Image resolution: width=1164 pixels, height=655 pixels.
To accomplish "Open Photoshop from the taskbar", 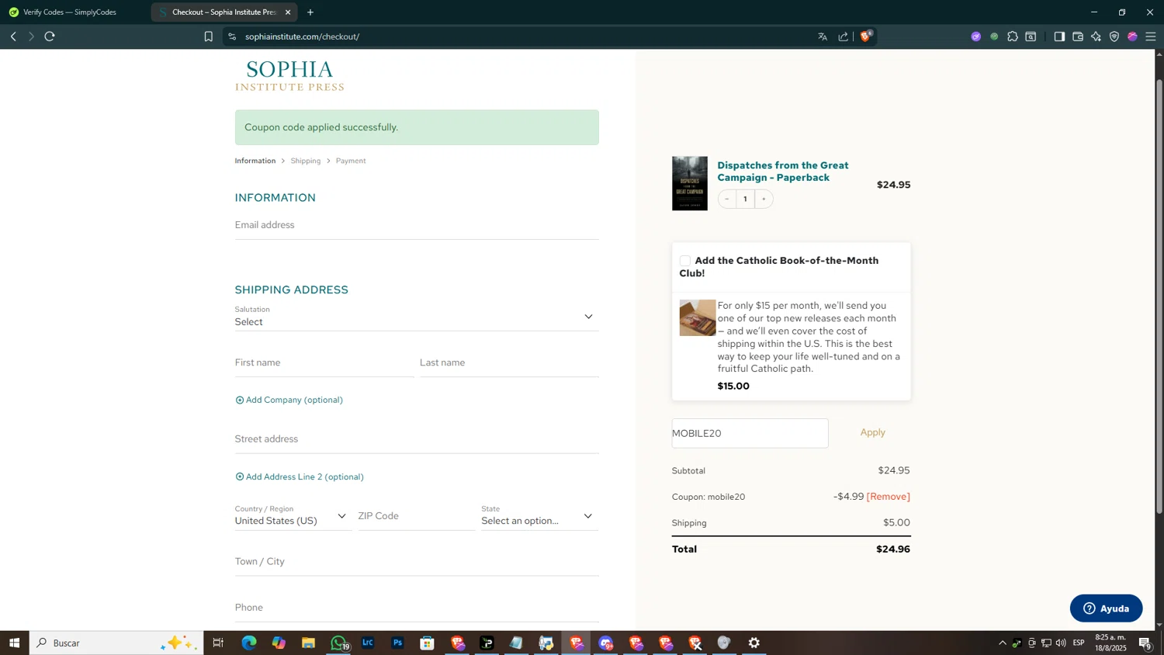I will tap(397, 643).
